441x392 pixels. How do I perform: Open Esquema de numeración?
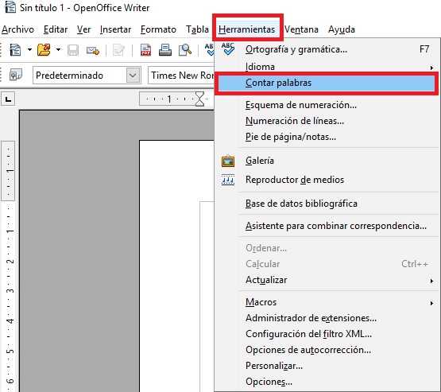327,105
